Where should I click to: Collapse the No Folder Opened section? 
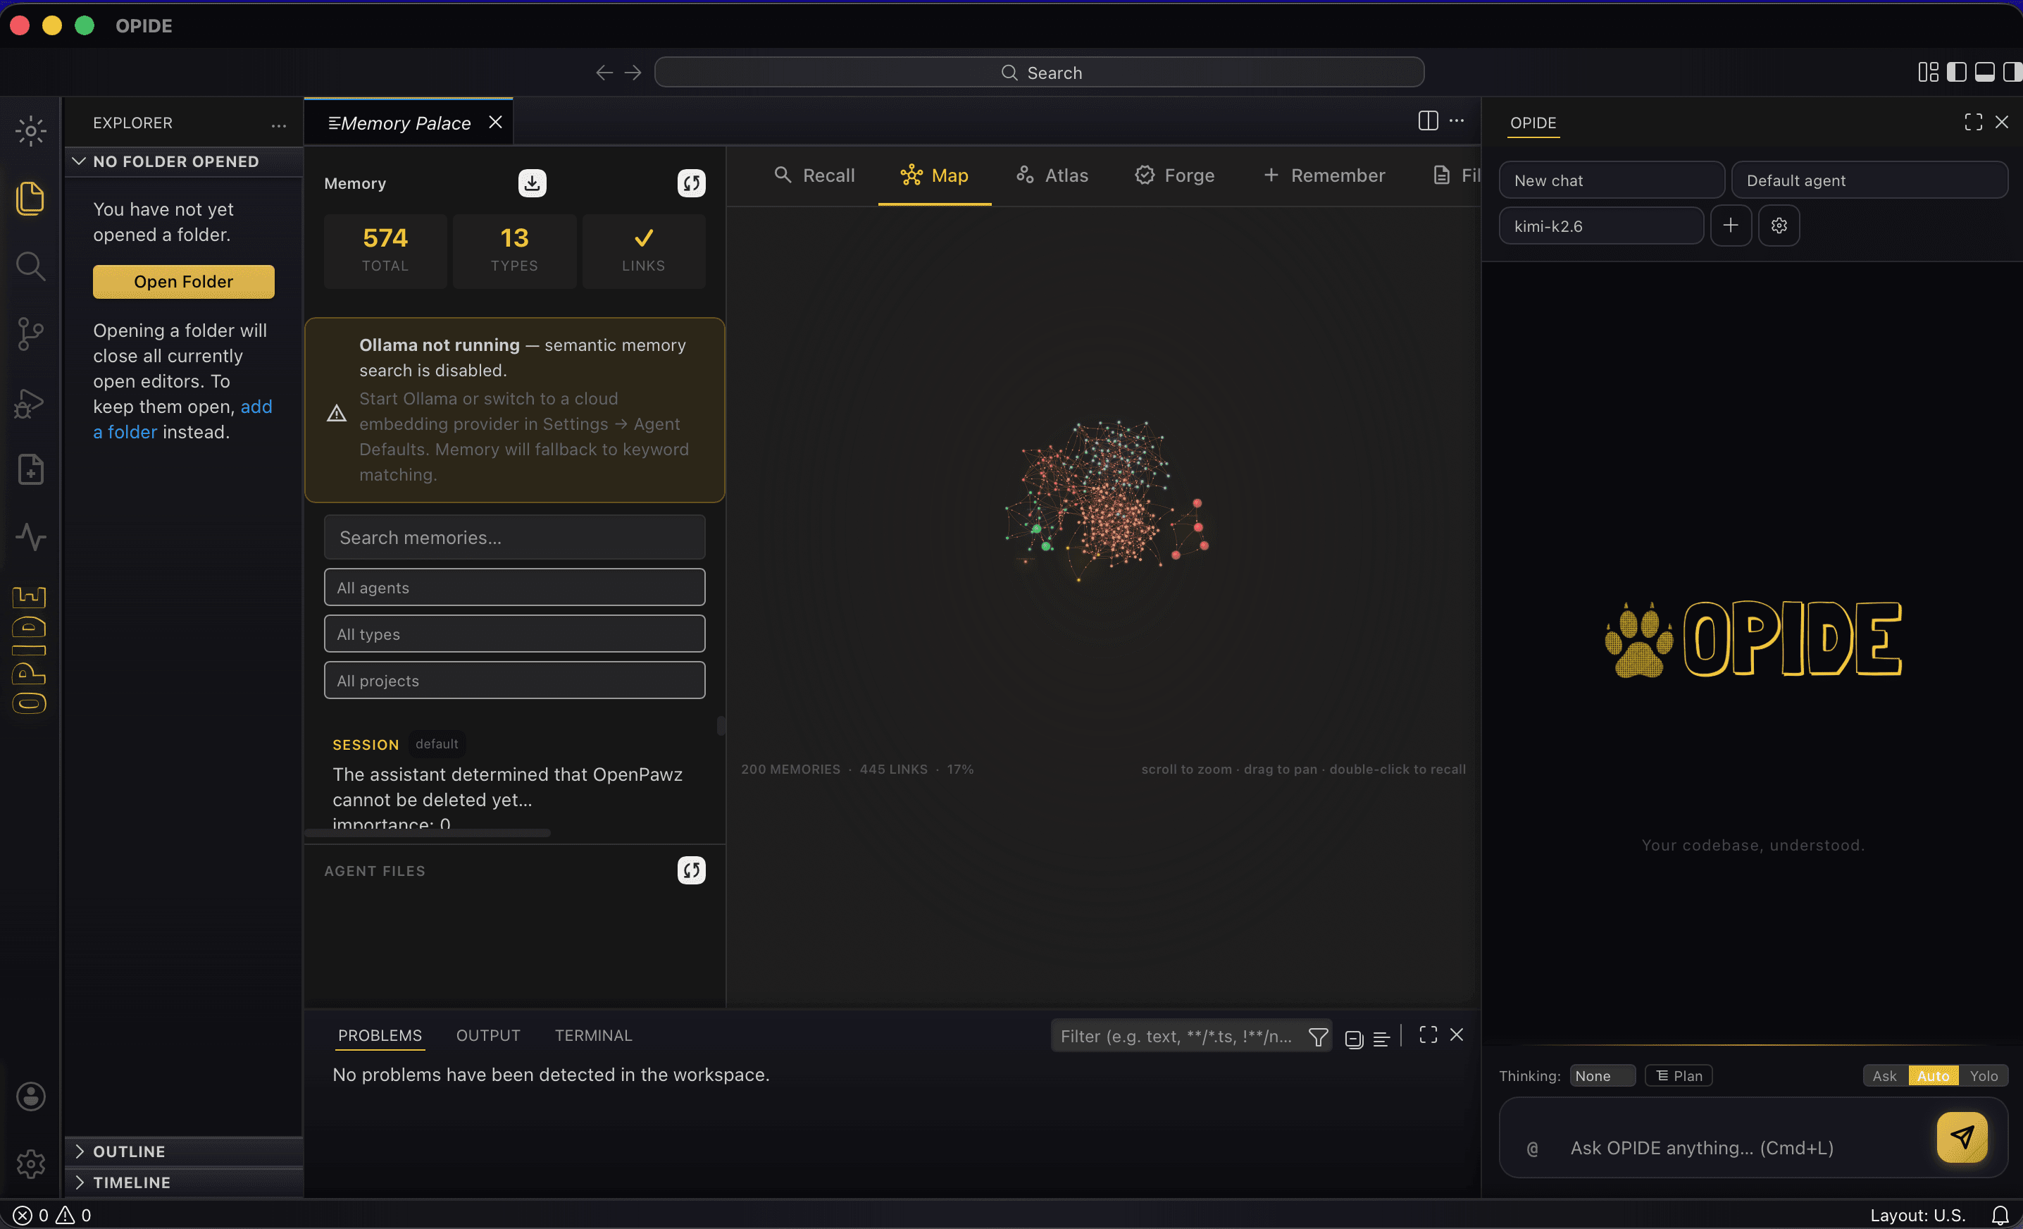pos(184,161)
